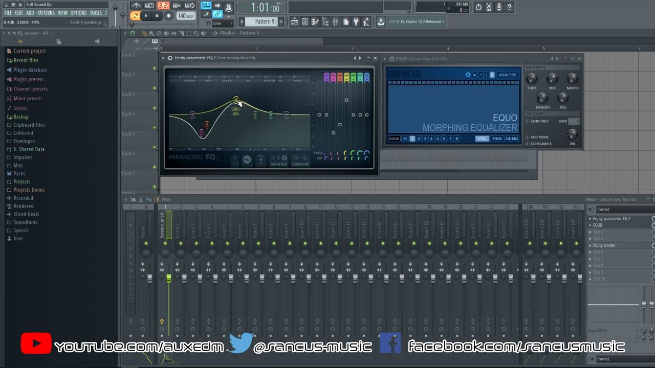Viewport: 655px width, 368px height.
Task: Adjust Serum mixer track volume fader
Action: pos(169,278)
